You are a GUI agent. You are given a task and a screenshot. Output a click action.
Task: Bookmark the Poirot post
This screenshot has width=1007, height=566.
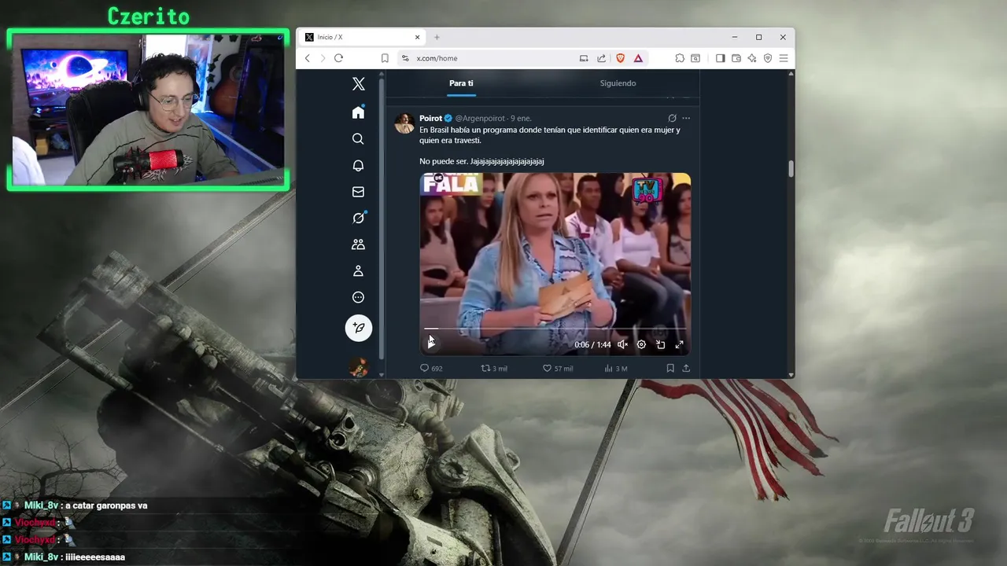pyautogui.click(x=670, y=368)
